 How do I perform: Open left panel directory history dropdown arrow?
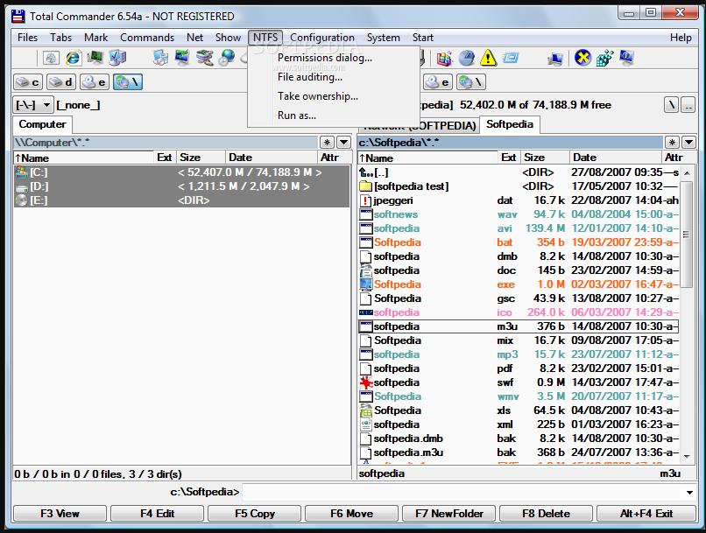(343, 143)
